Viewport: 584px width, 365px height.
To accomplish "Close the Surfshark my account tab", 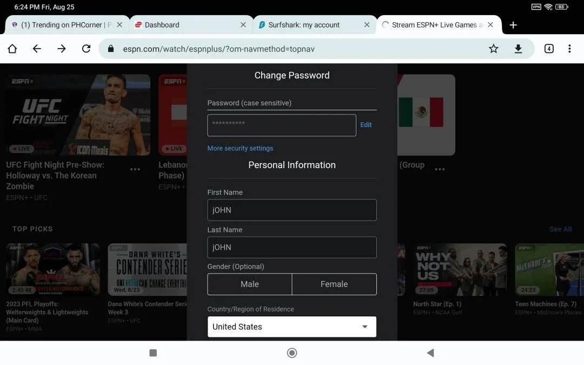I will [367, 24].
